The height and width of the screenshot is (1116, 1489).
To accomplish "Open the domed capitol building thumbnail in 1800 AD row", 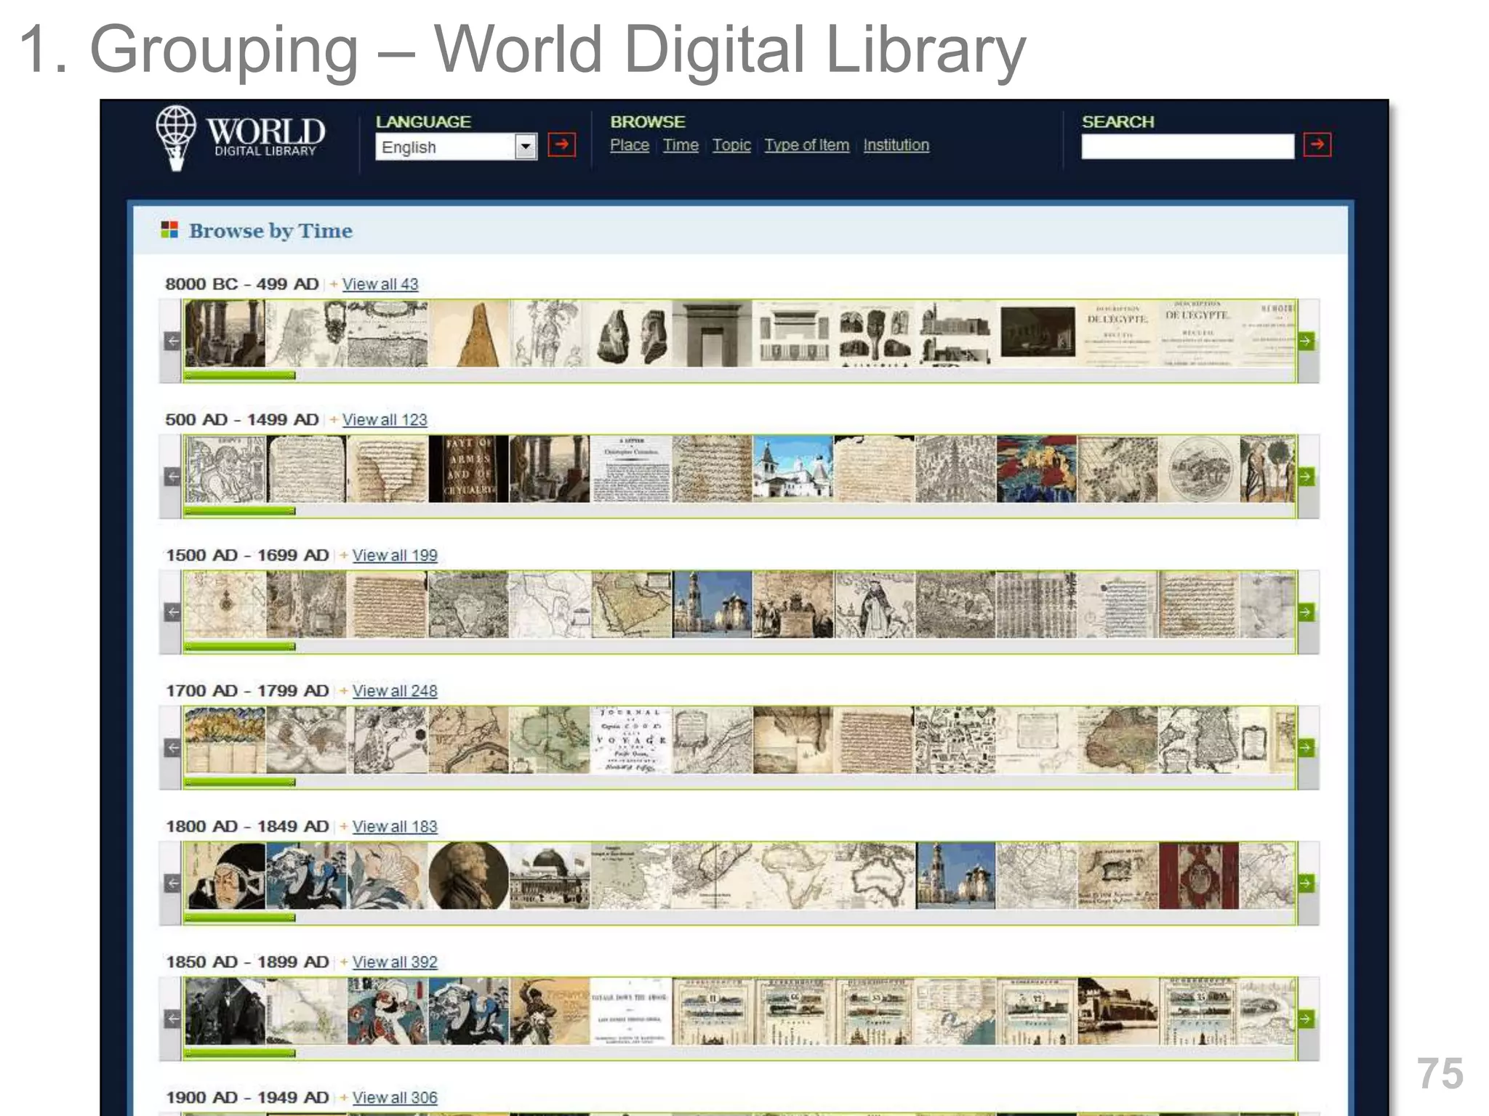I will (x=550, y=876).
